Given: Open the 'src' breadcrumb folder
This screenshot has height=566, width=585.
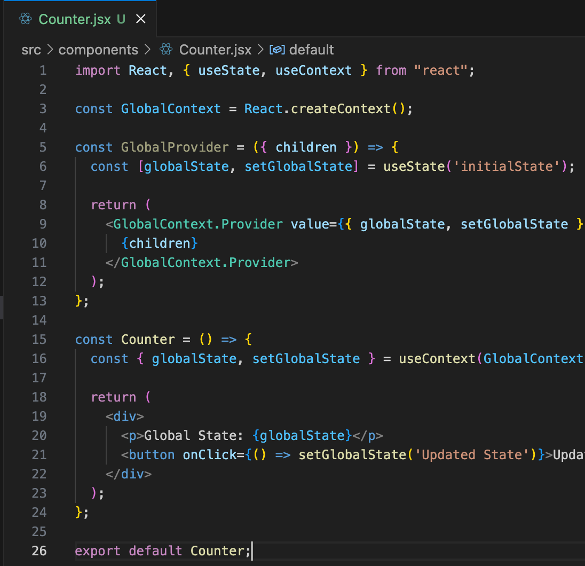Looking at the screenshot, I should 31,50.
